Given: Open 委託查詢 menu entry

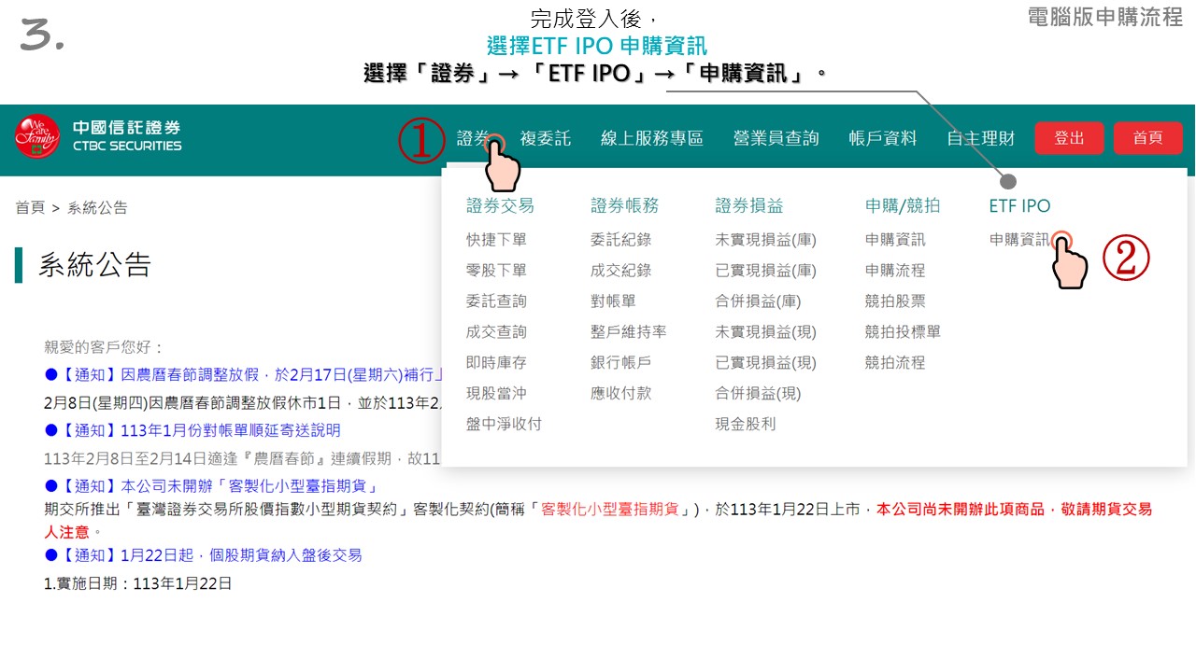Looking at the screenshot, I should pyautogui.click(x=496, y=301).
